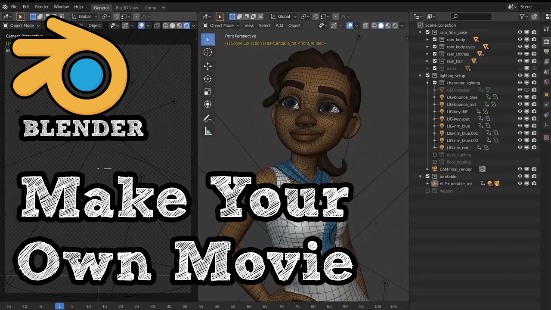Open the Add menu in front viewport
551x310 pixels.
pos(279,25)
